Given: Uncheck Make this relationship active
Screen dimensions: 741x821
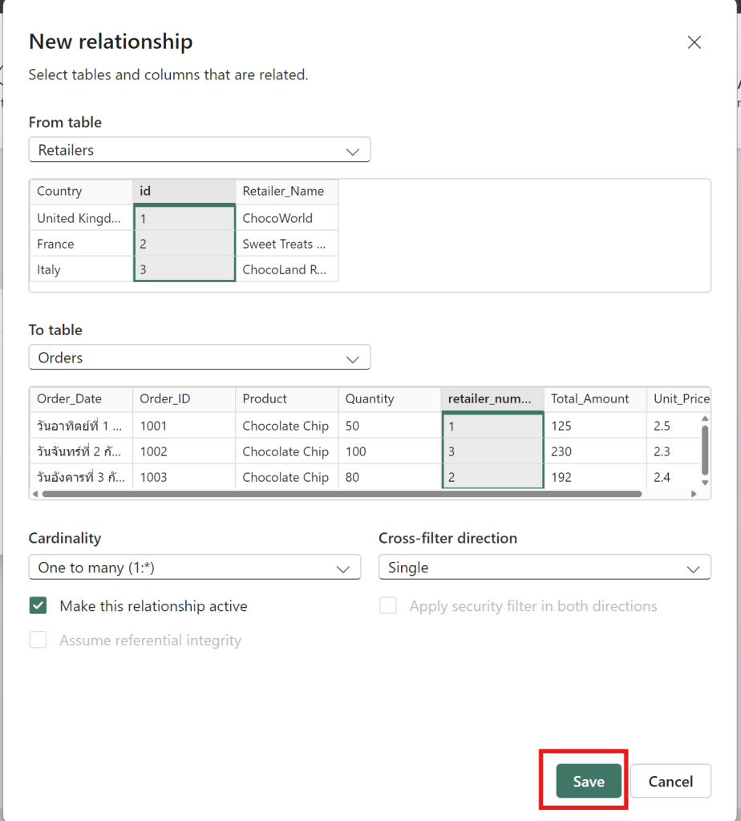Looking at the screenshot, I should pyautogui.click(x=38, y=606).
